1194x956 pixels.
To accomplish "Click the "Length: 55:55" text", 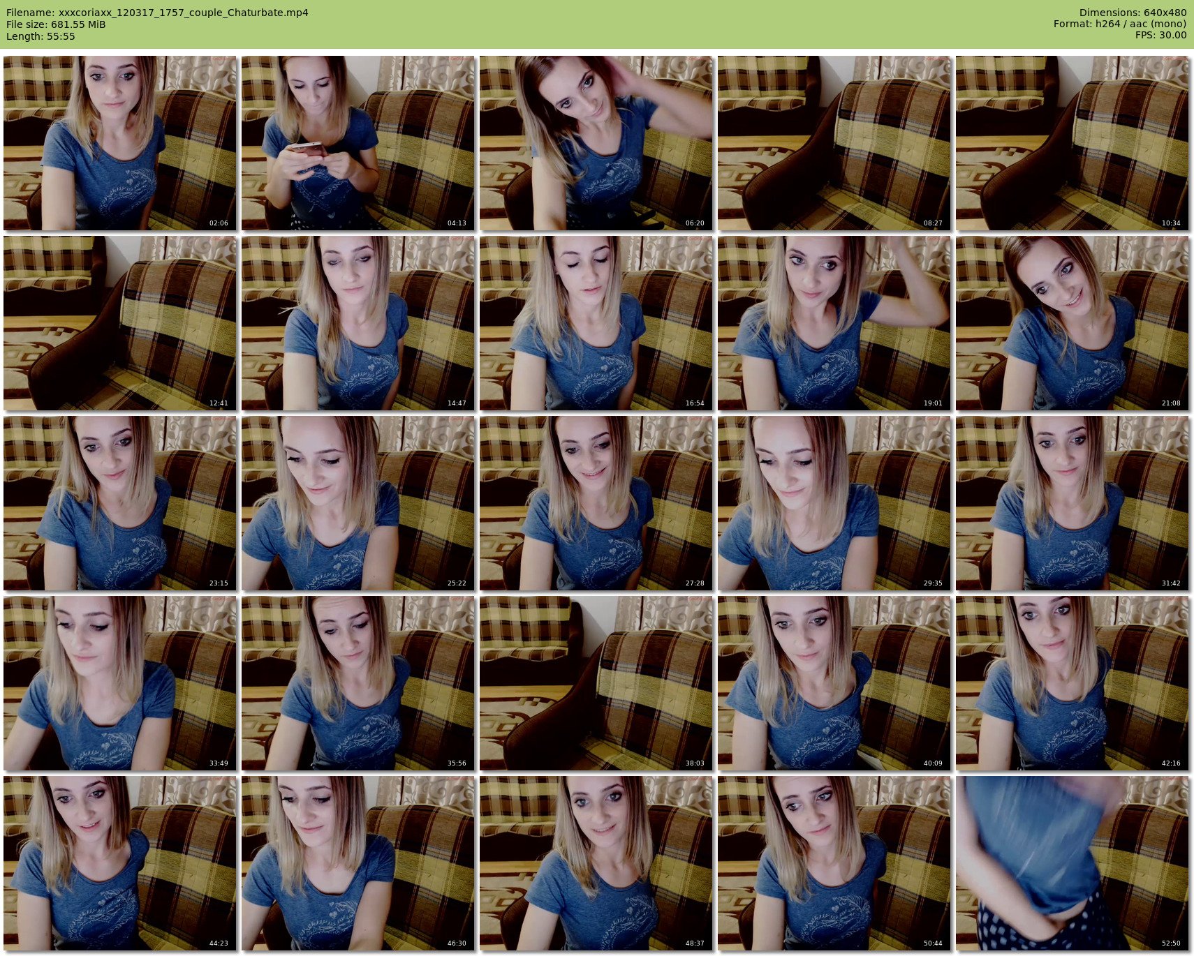I will click(x=40, y=36).
